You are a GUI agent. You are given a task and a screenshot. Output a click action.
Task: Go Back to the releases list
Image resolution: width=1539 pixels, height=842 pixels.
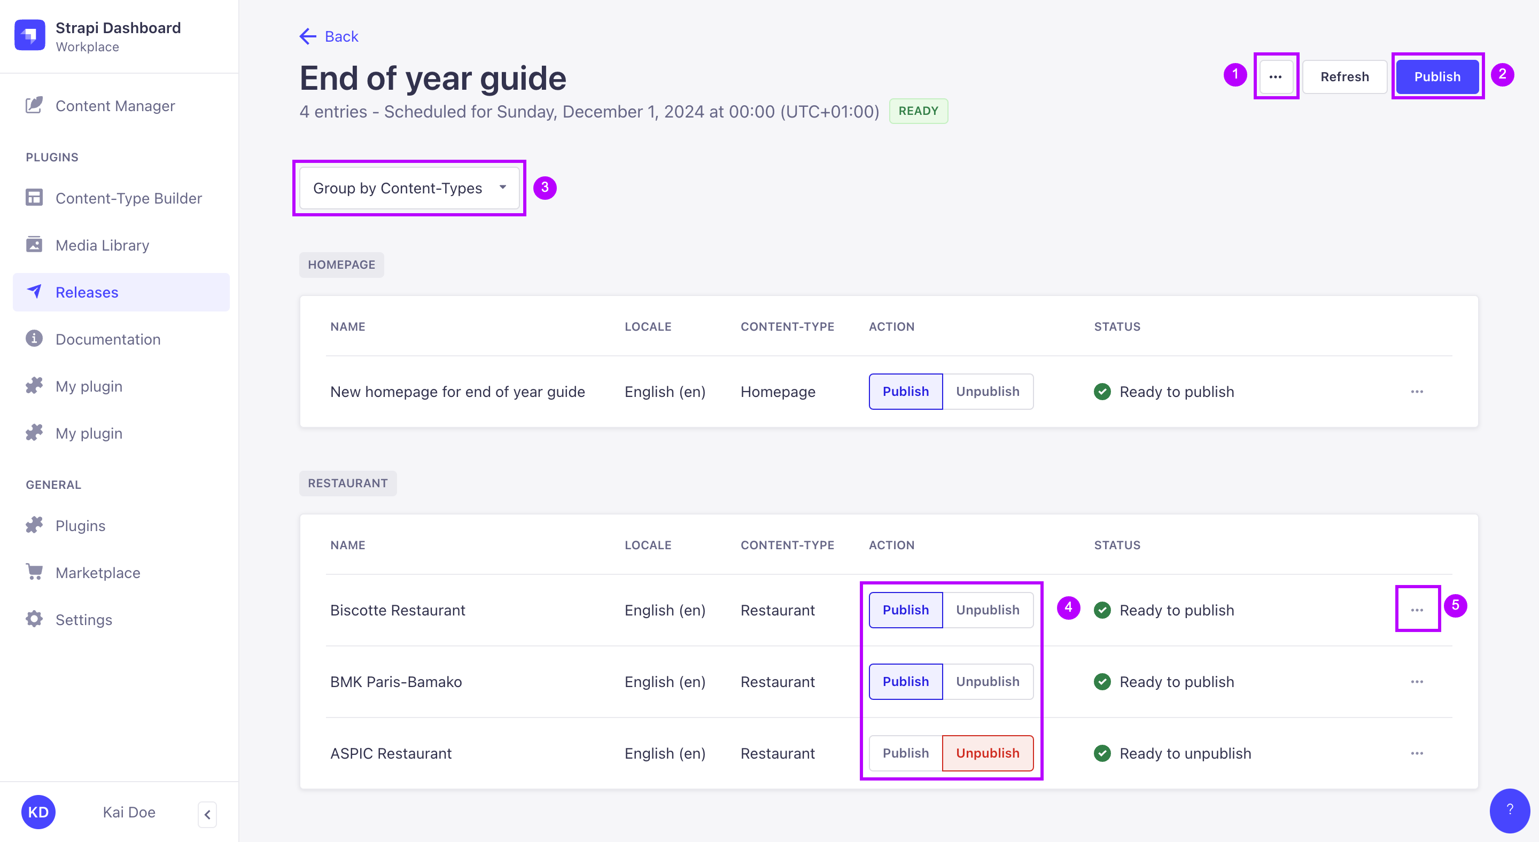point(329,36)
